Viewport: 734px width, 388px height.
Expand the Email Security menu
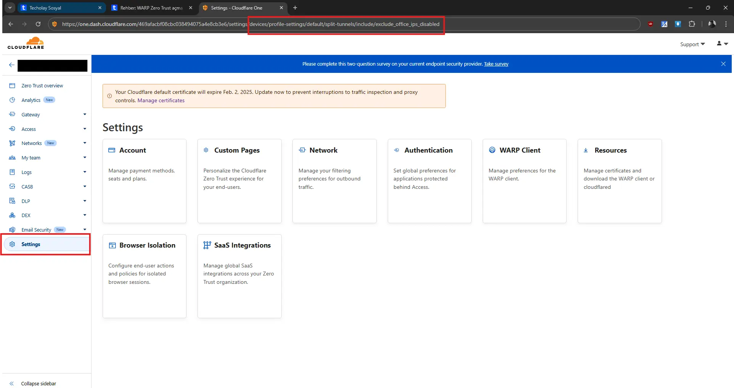[x=85, y=230]
